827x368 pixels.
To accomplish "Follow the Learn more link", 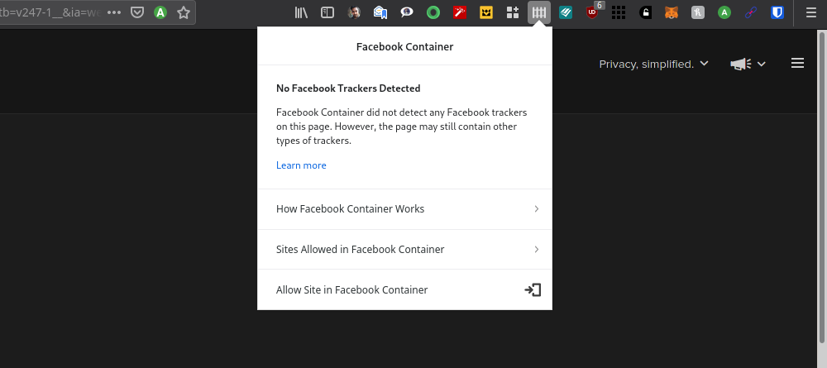I will 301,165.
